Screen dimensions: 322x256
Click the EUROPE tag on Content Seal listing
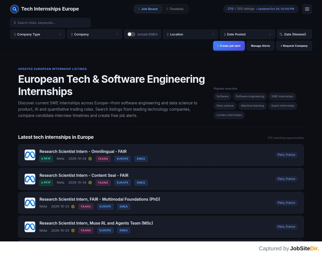tap(123, 183)
